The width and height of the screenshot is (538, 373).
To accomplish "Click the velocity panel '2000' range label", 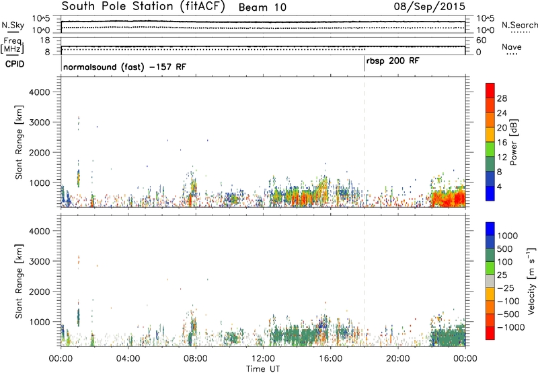I will click(39, 292).
